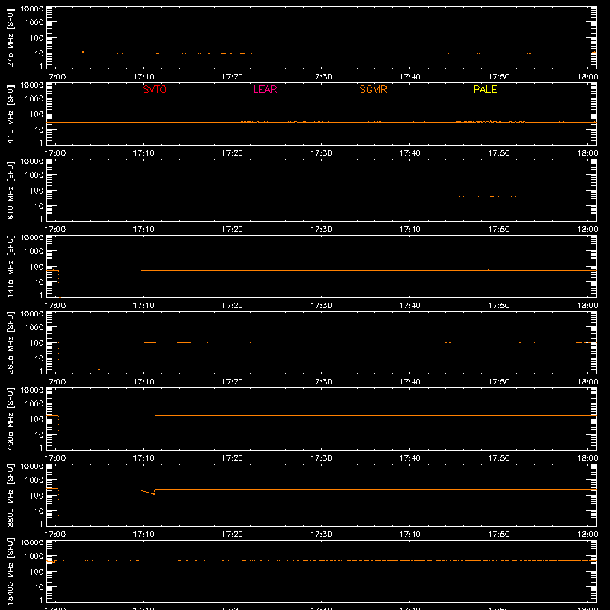Select the 15400 MHz [SFU] axis title
The width and height of the screenshot is (610, 610).
pos(10,572)
